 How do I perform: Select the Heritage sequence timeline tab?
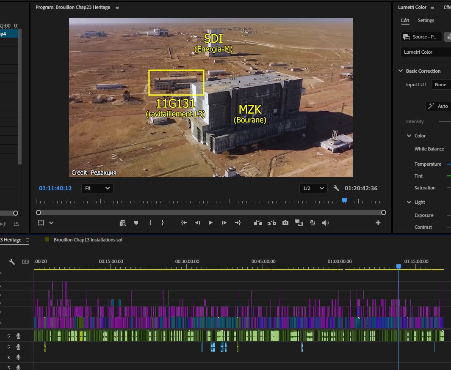point(11,240)
